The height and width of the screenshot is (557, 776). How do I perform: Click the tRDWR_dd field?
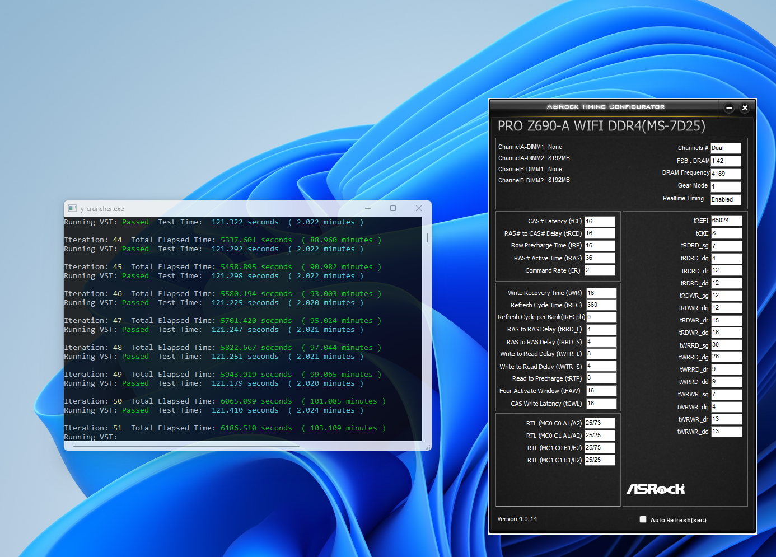727,333
